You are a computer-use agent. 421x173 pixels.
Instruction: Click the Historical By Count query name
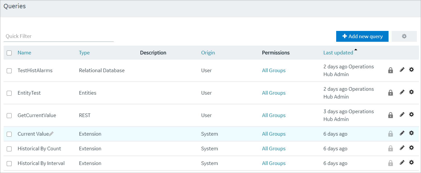point(39,149)
